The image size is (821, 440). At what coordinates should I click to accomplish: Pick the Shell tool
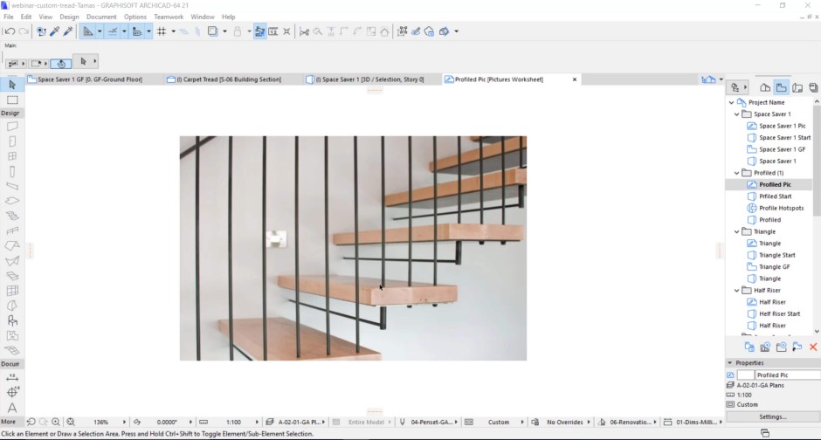point(12,260)
